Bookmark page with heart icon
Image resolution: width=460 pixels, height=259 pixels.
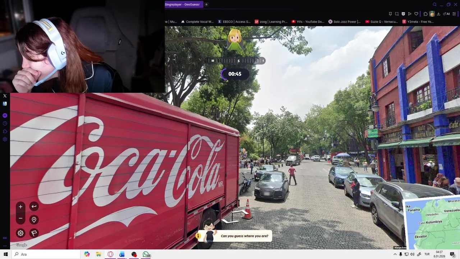416,14
